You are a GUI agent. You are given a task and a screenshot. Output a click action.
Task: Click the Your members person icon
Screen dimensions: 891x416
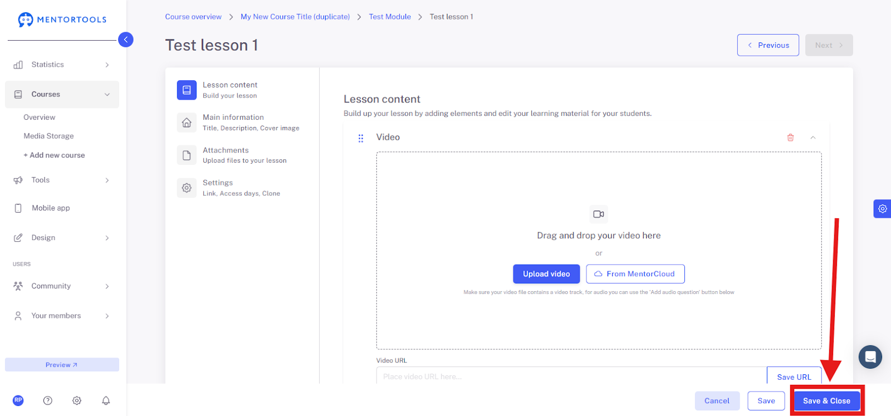point(18,316)
